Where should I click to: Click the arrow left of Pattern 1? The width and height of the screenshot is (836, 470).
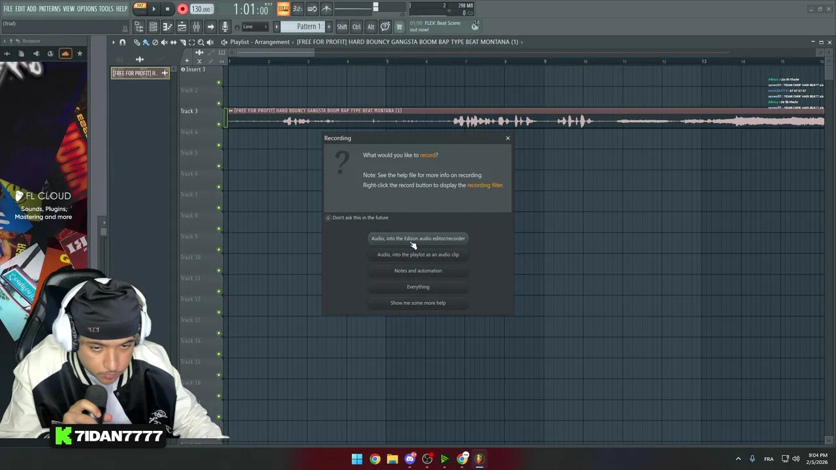[x=276, y=27]
